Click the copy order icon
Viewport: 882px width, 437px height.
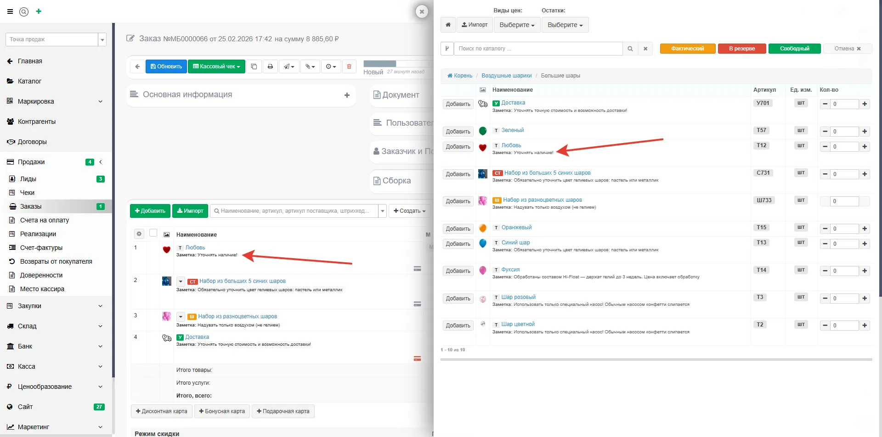(x=254, y=66)
